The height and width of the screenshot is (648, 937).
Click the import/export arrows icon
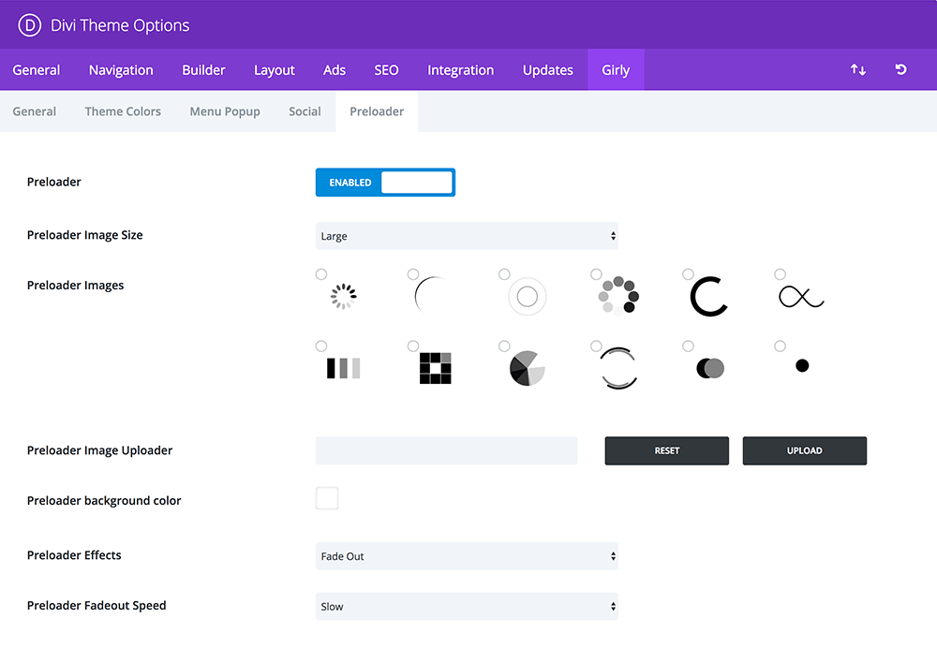pyautogui.click(x=858, y=70)
